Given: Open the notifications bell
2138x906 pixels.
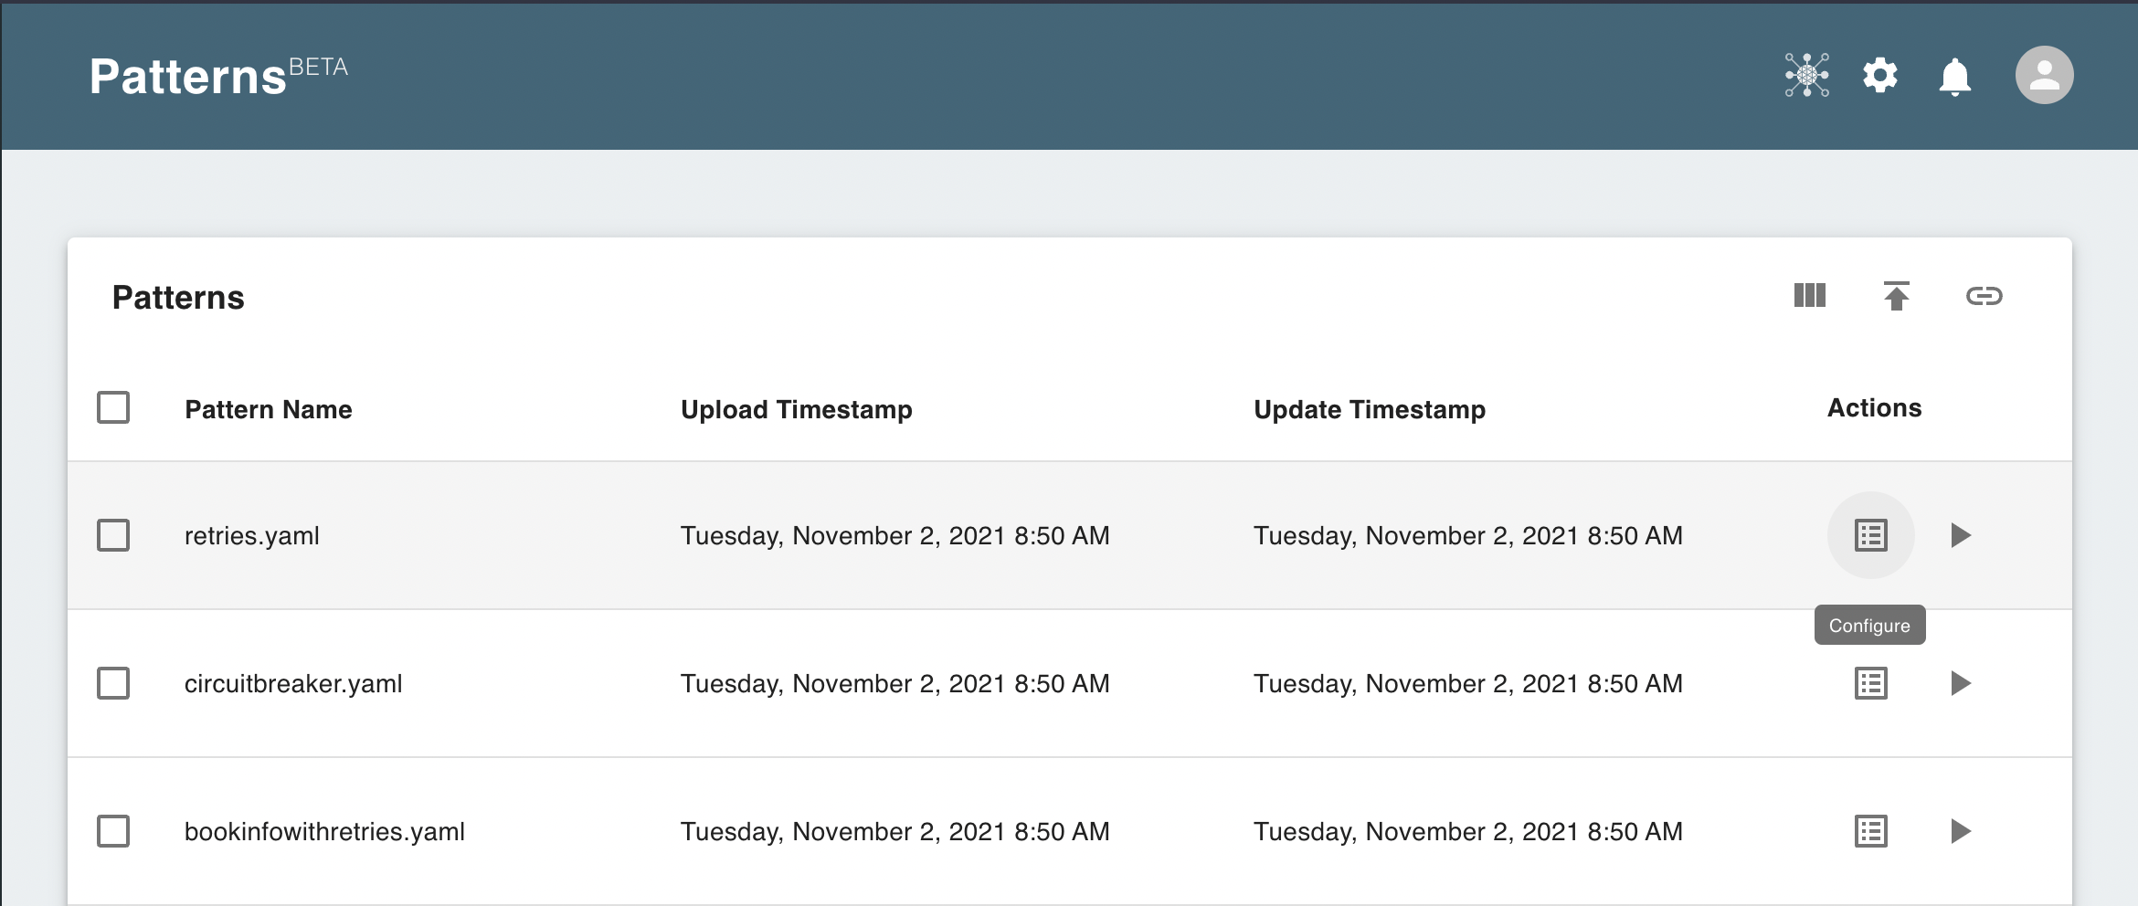Looking at the screenshot, I should pyautogui.click(x=1954, y=77).
